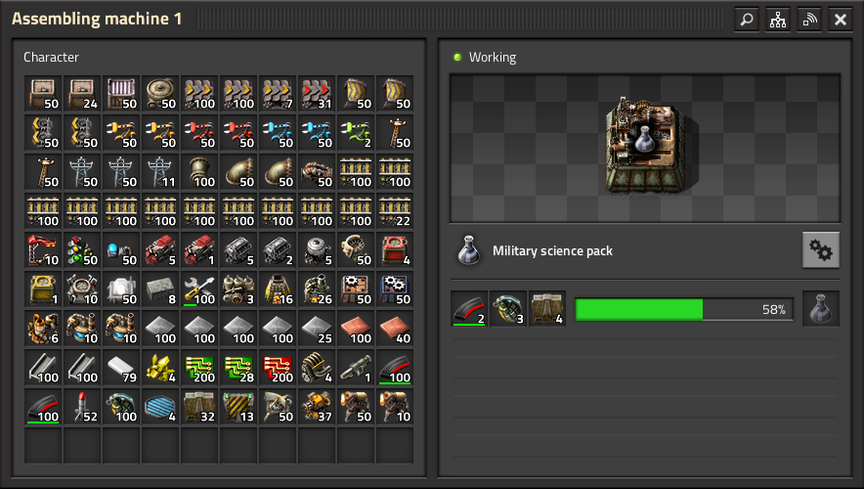The height and width of the screenshot is (489, 864).
Task: Pick the green bulk inserter stack of 2
Action: [356, 133]
